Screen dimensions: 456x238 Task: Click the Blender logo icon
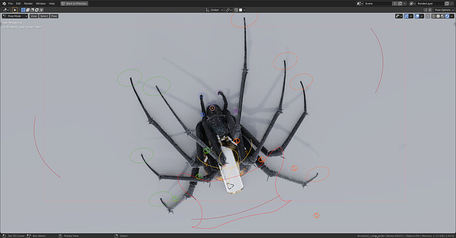(4, 3)
